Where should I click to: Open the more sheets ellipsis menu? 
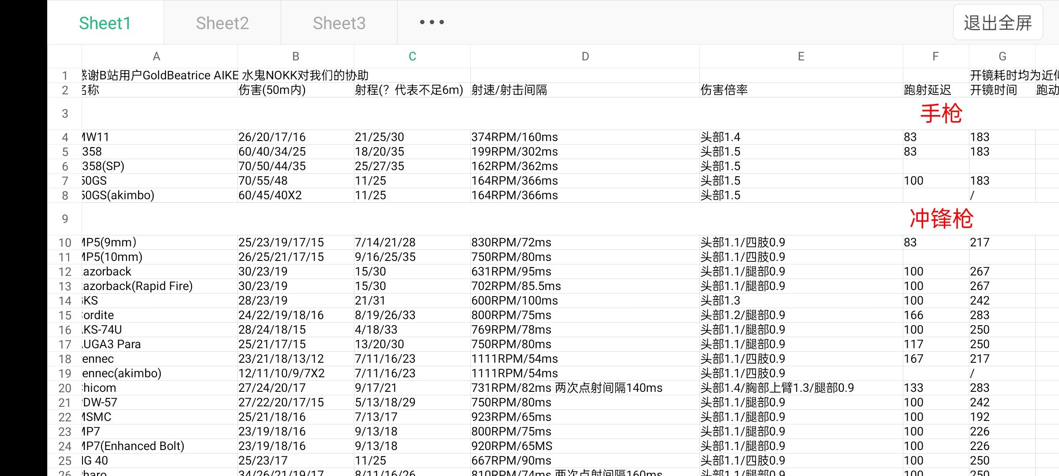coord(432,22)
